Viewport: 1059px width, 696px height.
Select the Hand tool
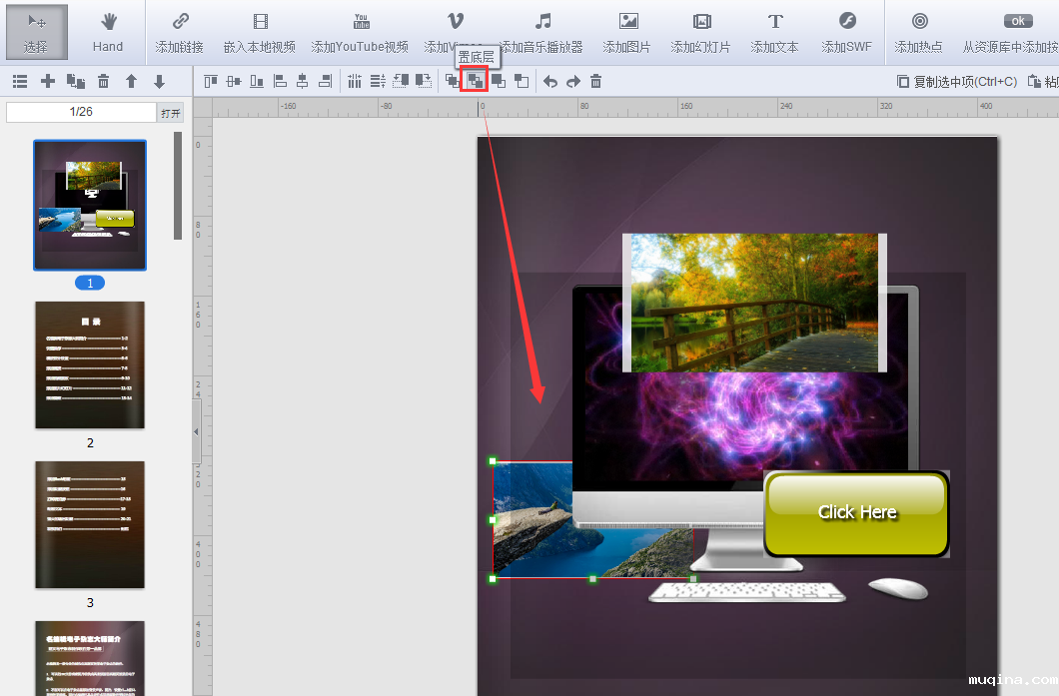click(x=108, y=32)
